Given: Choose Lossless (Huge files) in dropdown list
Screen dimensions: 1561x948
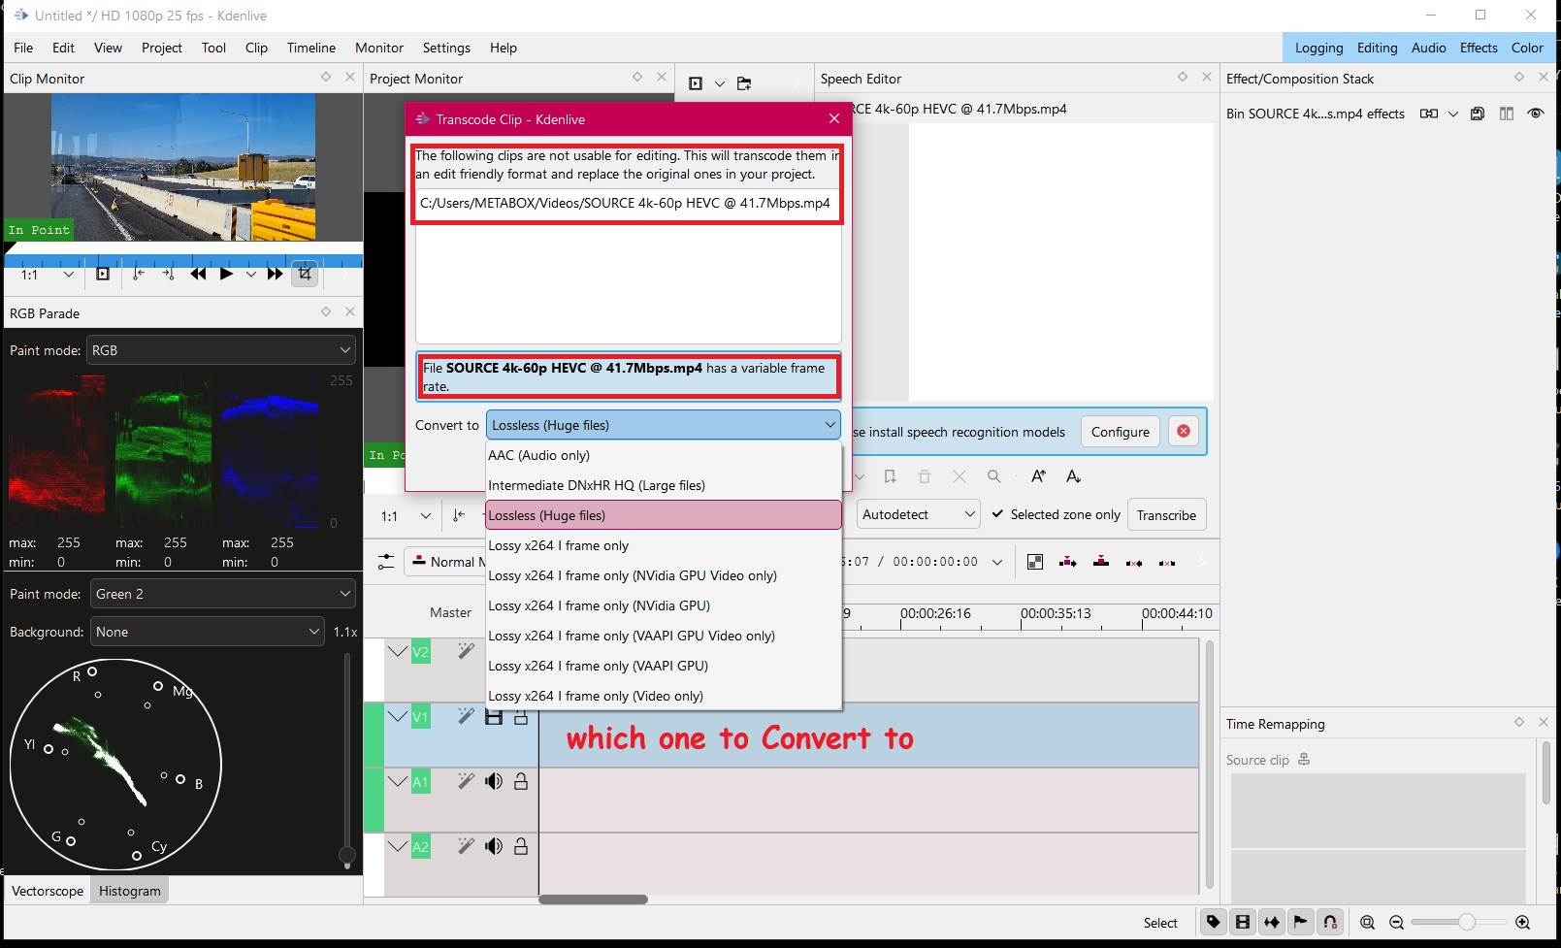Looking at the screenshot, I should click(x=663, y=515).
